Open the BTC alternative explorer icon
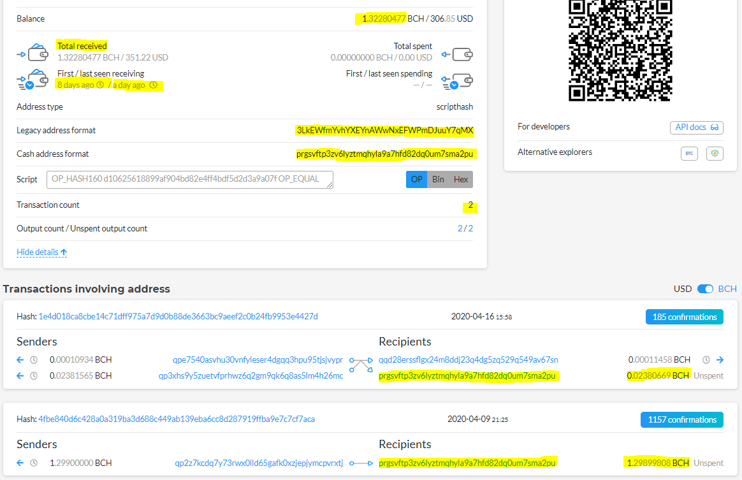The height and width of the screenshot is (480, 742). pyautogui.click(x=689, y=154)
